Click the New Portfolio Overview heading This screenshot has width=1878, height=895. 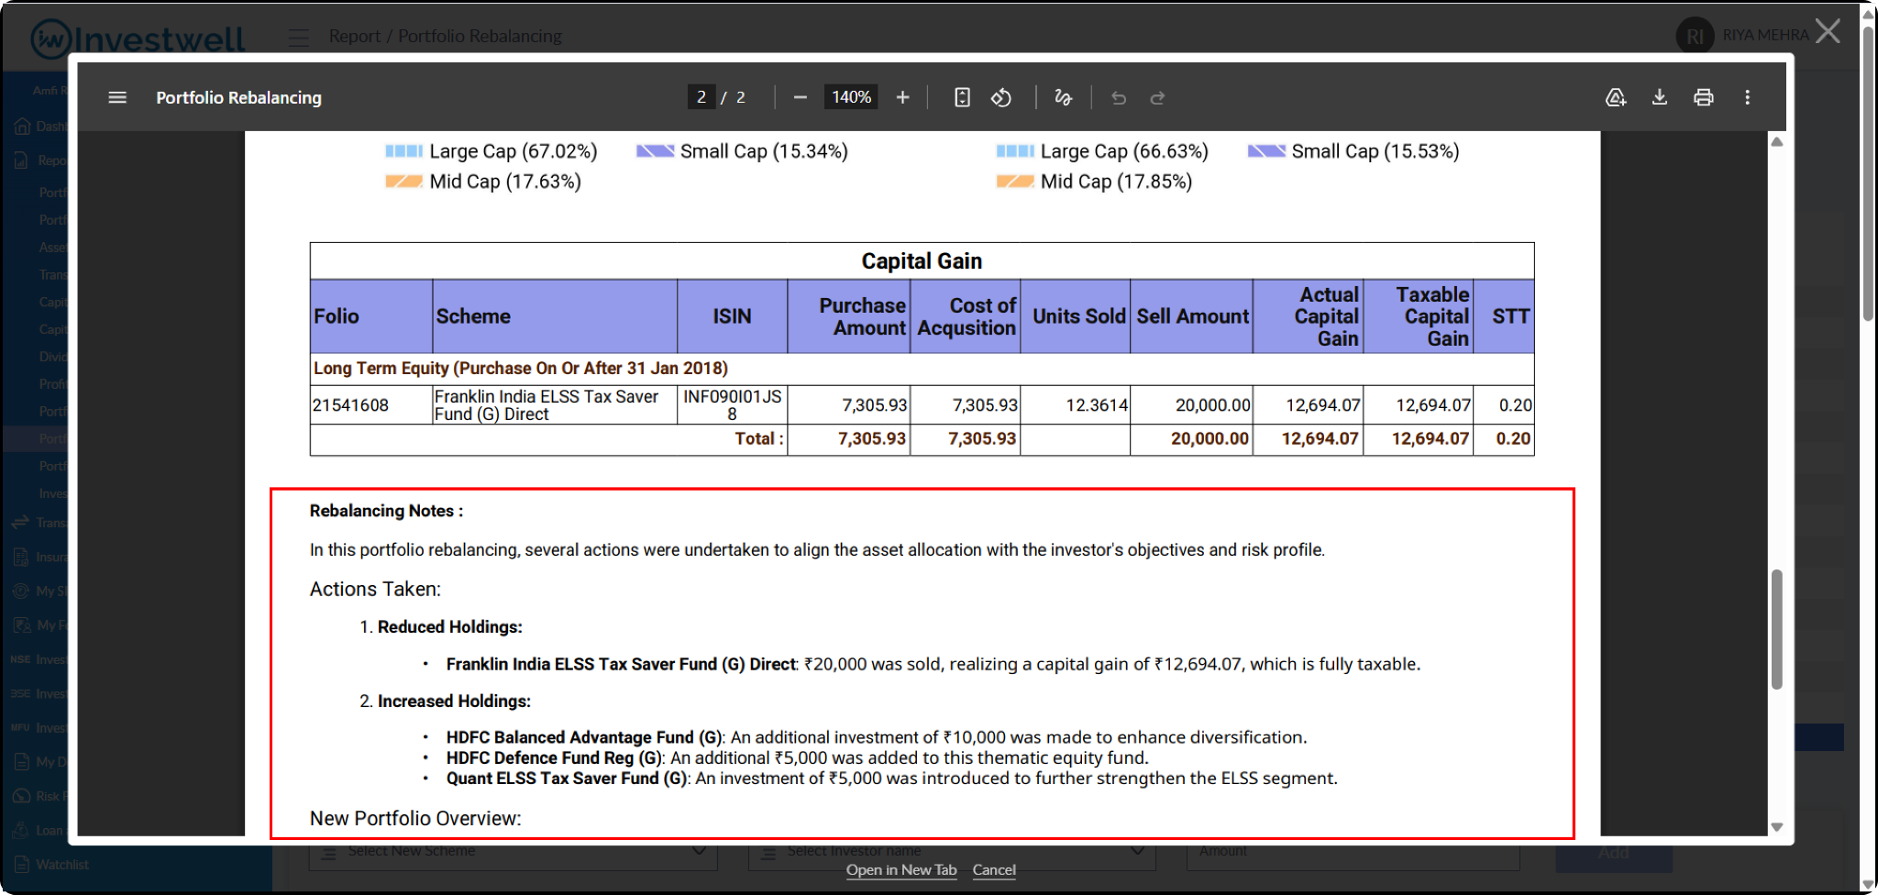coord(415,818)
